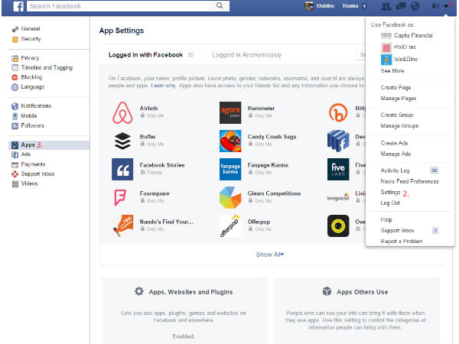Open the Fanpage Karma app icon

point(230,169)
